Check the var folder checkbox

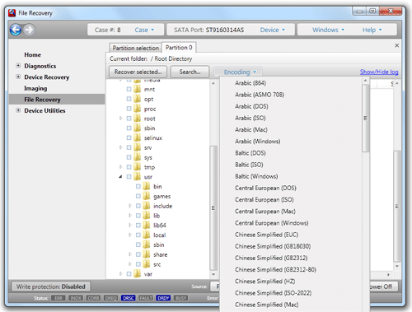tap(129, 274)
